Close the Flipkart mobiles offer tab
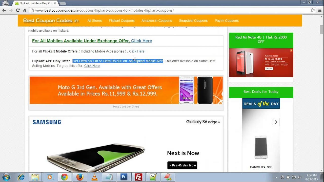 click(x=55, y=3)
